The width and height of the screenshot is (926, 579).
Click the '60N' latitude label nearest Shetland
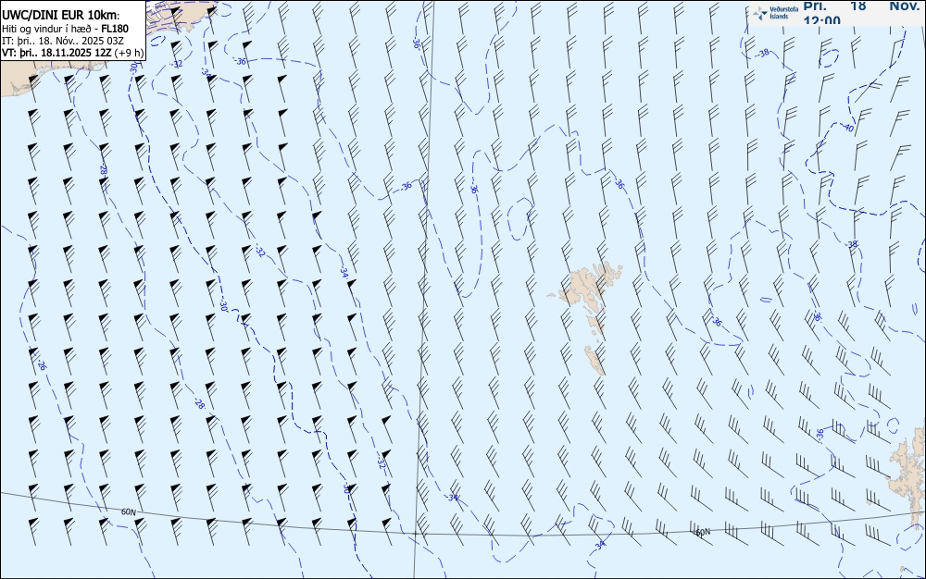pyautogui.click(x=702, y=533)
